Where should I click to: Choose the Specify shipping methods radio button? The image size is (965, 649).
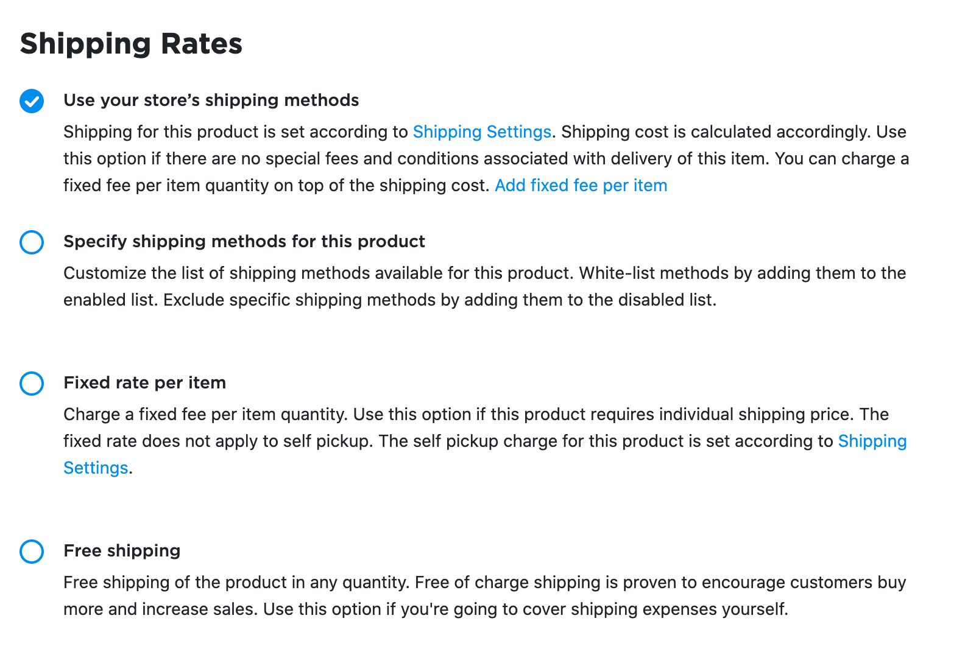(32, 242)
